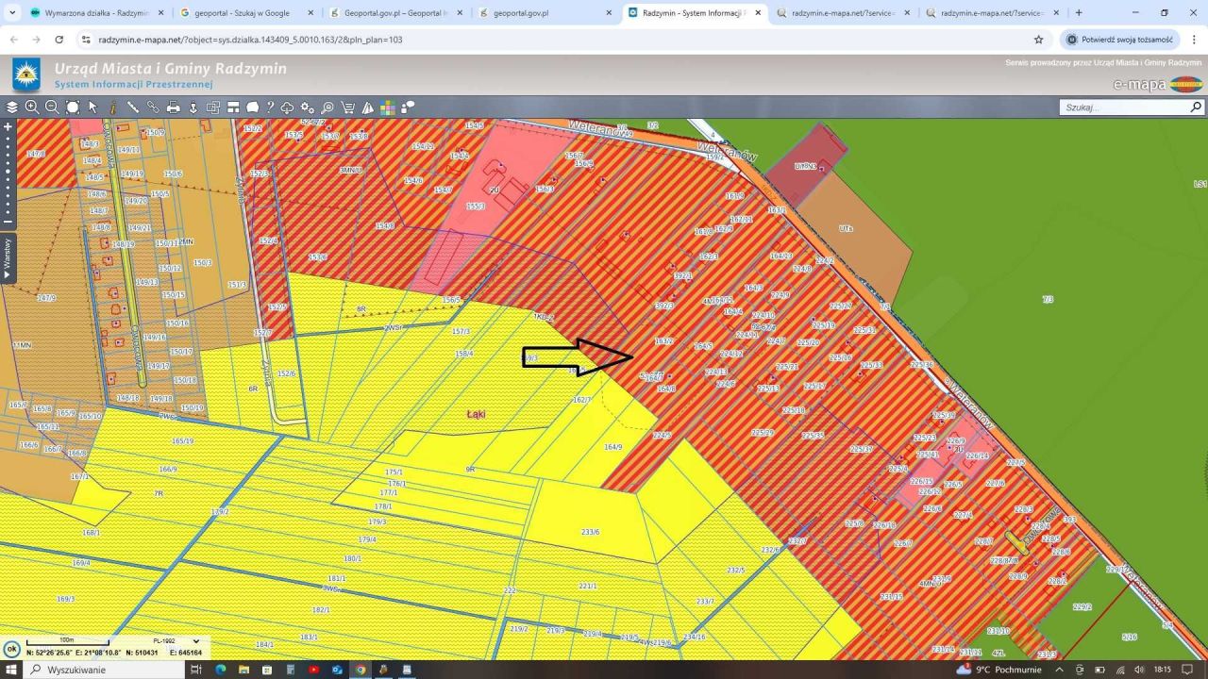This screenshot has width=1208, height=679.
Task: Select the zoom out magnifier tool
Action: pyautogui.click(x=52, y=108)
